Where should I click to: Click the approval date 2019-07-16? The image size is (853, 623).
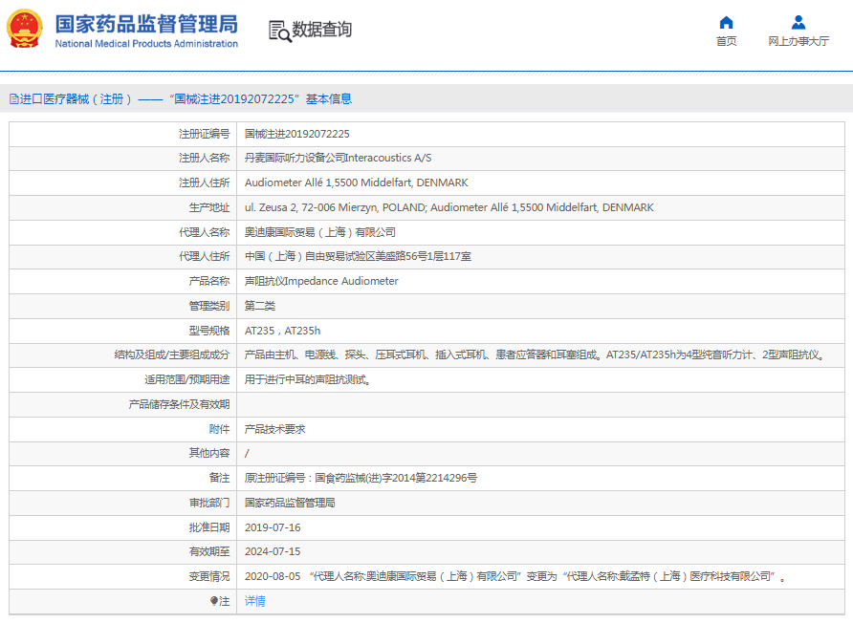coord(273,527)
